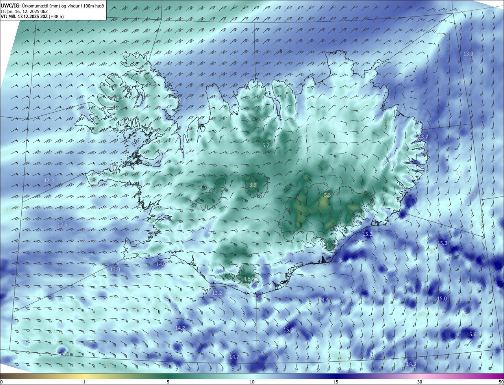Click the '9.7' value on the map
504x385 pixels.
(x=439, y=35)
